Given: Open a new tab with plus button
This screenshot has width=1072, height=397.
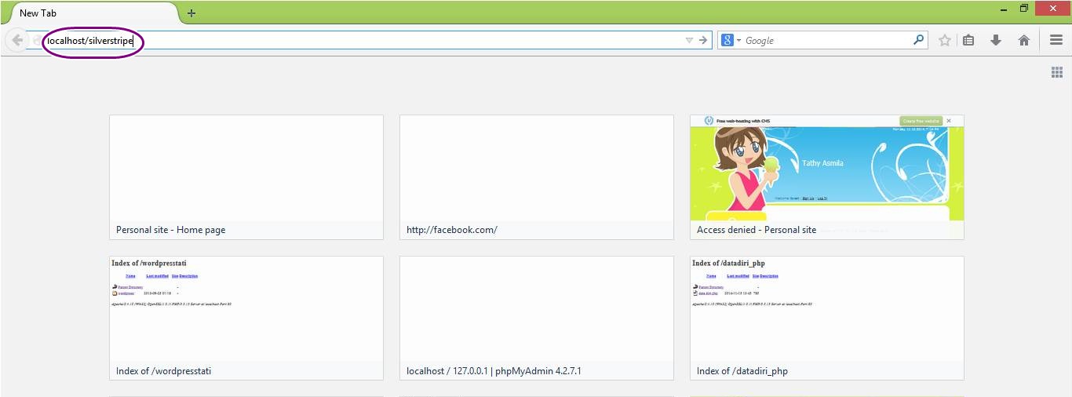Looking at the screenshot, I should tap(191, 13).
